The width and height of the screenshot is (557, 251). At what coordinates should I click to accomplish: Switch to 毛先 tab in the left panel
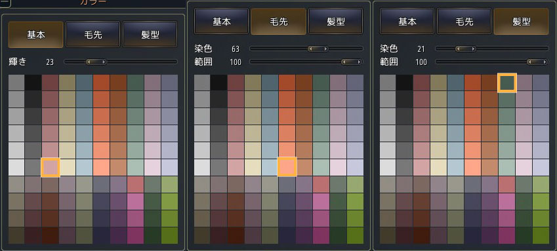pyautogui.click(x=93, y=35)
